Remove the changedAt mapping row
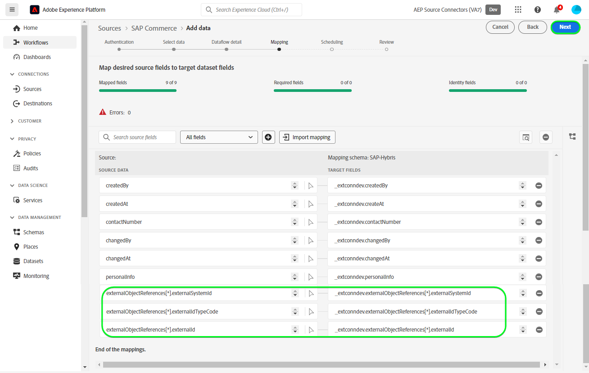Screen dimensions: 589x373 click(x=539, y=259)
